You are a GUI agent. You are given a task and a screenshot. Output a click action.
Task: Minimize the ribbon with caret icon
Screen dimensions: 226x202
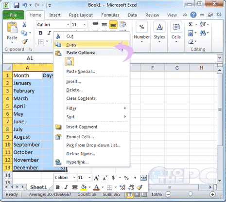(x=185, y=15)
